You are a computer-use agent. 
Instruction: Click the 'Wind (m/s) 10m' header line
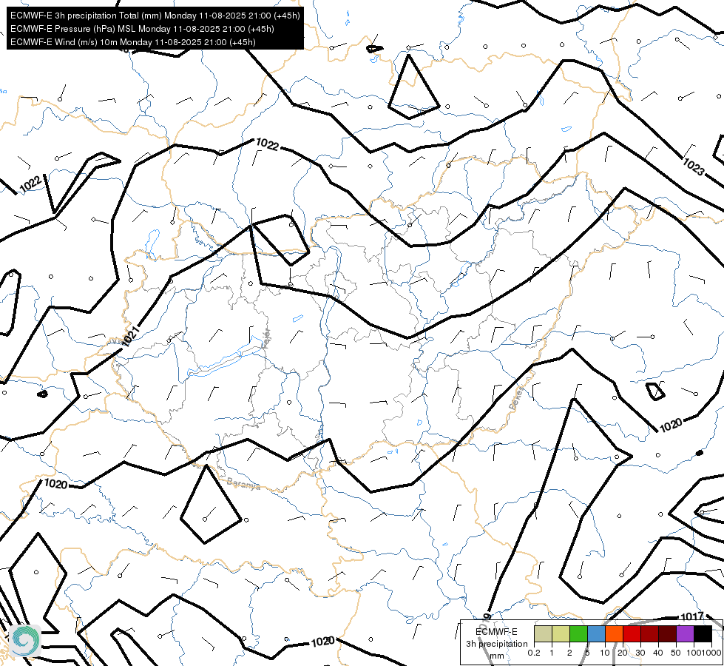click(x=133, y=42)
